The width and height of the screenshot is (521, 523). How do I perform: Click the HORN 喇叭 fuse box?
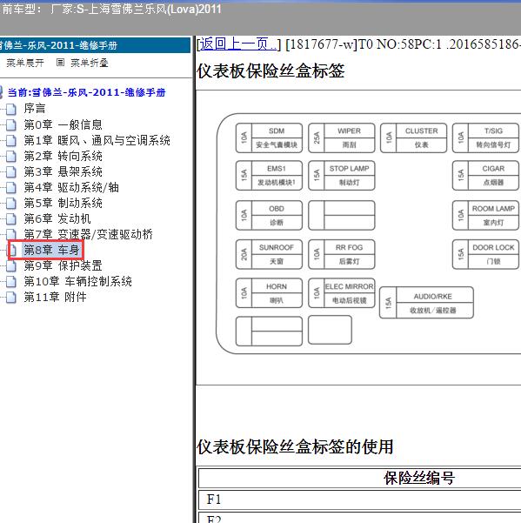269,293
